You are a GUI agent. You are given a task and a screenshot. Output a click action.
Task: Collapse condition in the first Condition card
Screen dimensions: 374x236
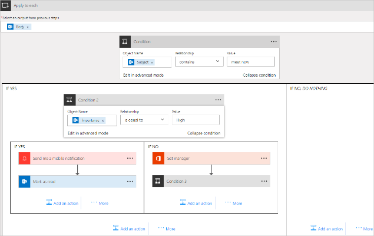point(259,76)
